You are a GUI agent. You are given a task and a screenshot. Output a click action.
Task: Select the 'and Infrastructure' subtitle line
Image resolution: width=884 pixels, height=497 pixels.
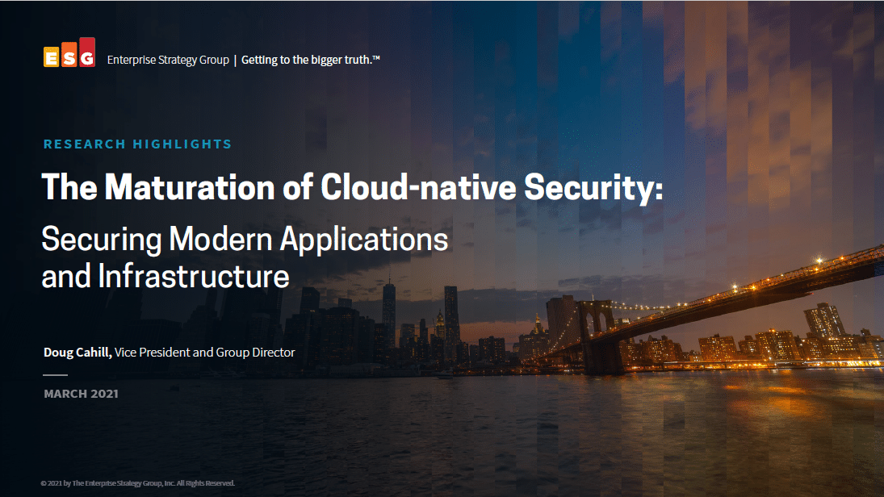[165, 277]
